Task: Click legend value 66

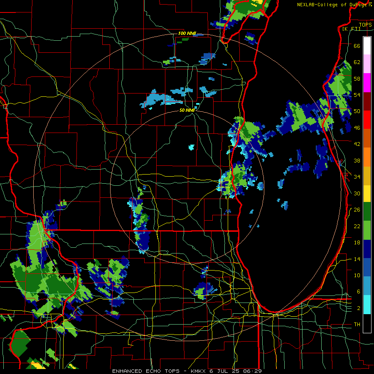Action: point(357,46)
